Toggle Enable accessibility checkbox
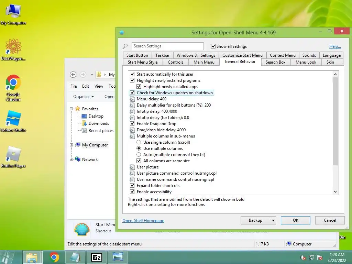 pyautogui.click(x=132, y=192)
